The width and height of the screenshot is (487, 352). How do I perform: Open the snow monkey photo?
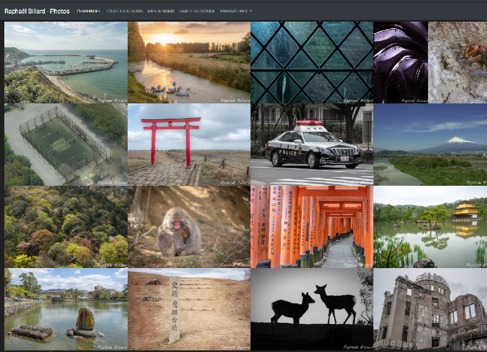point(189,227)
